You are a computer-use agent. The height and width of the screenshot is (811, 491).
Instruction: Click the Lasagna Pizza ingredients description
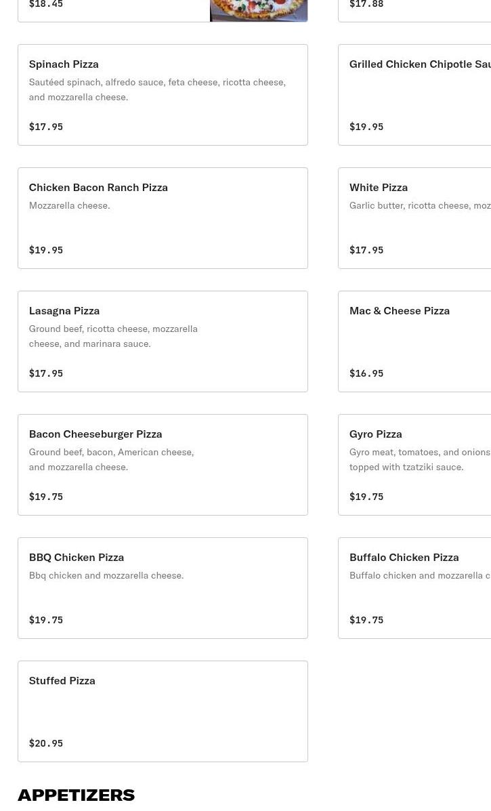coord(113,336)
